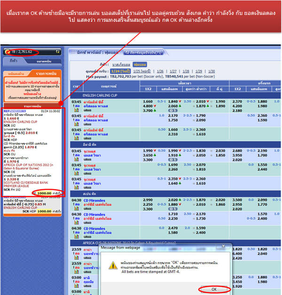Select the 1/27 date filter link
The height and width of the screenshot is (295, 282).
pyautogui.click(x=172, y=70)
